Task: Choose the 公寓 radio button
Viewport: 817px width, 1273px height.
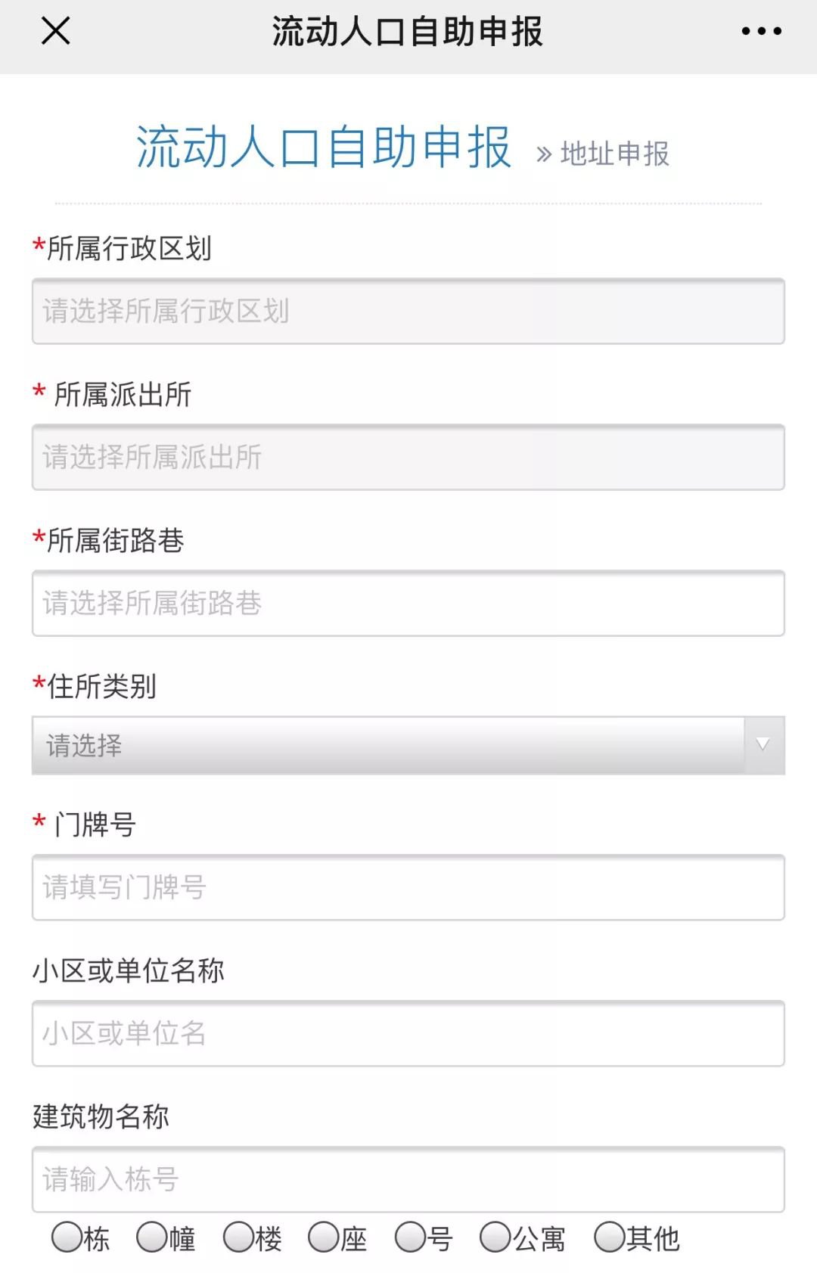Action: (x=495, y=1237)
